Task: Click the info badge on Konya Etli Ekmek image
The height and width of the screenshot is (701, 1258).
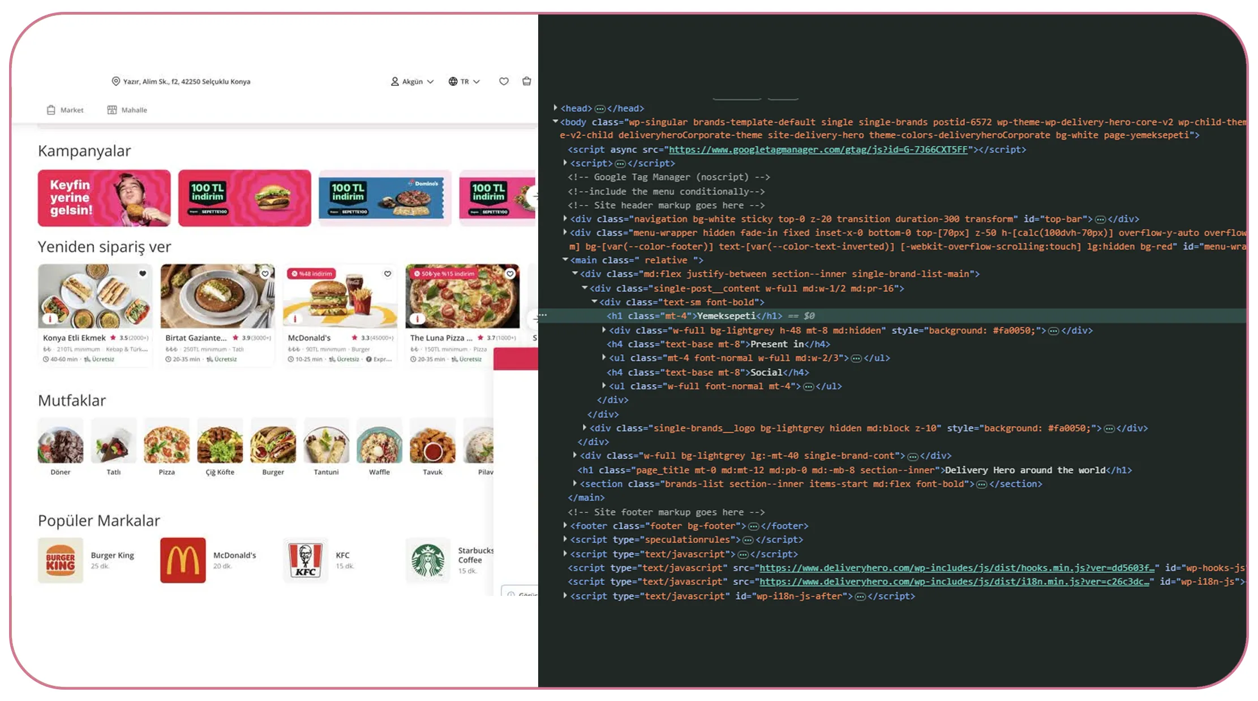Action: point(50,319)
